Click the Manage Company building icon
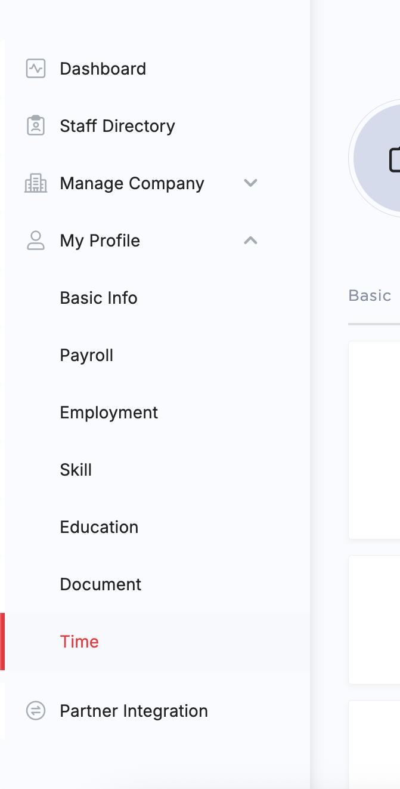This screenshot has width=400, height=789. pyautogui.click(x=36, y=183)
